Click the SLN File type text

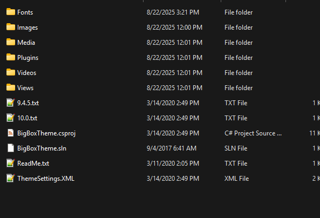coord(236,148)
